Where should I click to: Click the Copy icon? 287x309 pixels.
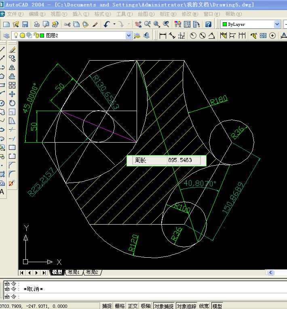coord(76,24)
